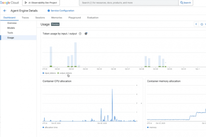Viewport: 206px width, 137px height.
Task: Open the AI Observability Dev Project picker
Action: (x=41, y=3)
